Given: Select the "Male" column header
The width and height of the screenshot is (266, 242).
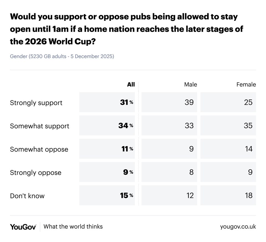Looking at the screenshot, I should click(x=191, y=85).
